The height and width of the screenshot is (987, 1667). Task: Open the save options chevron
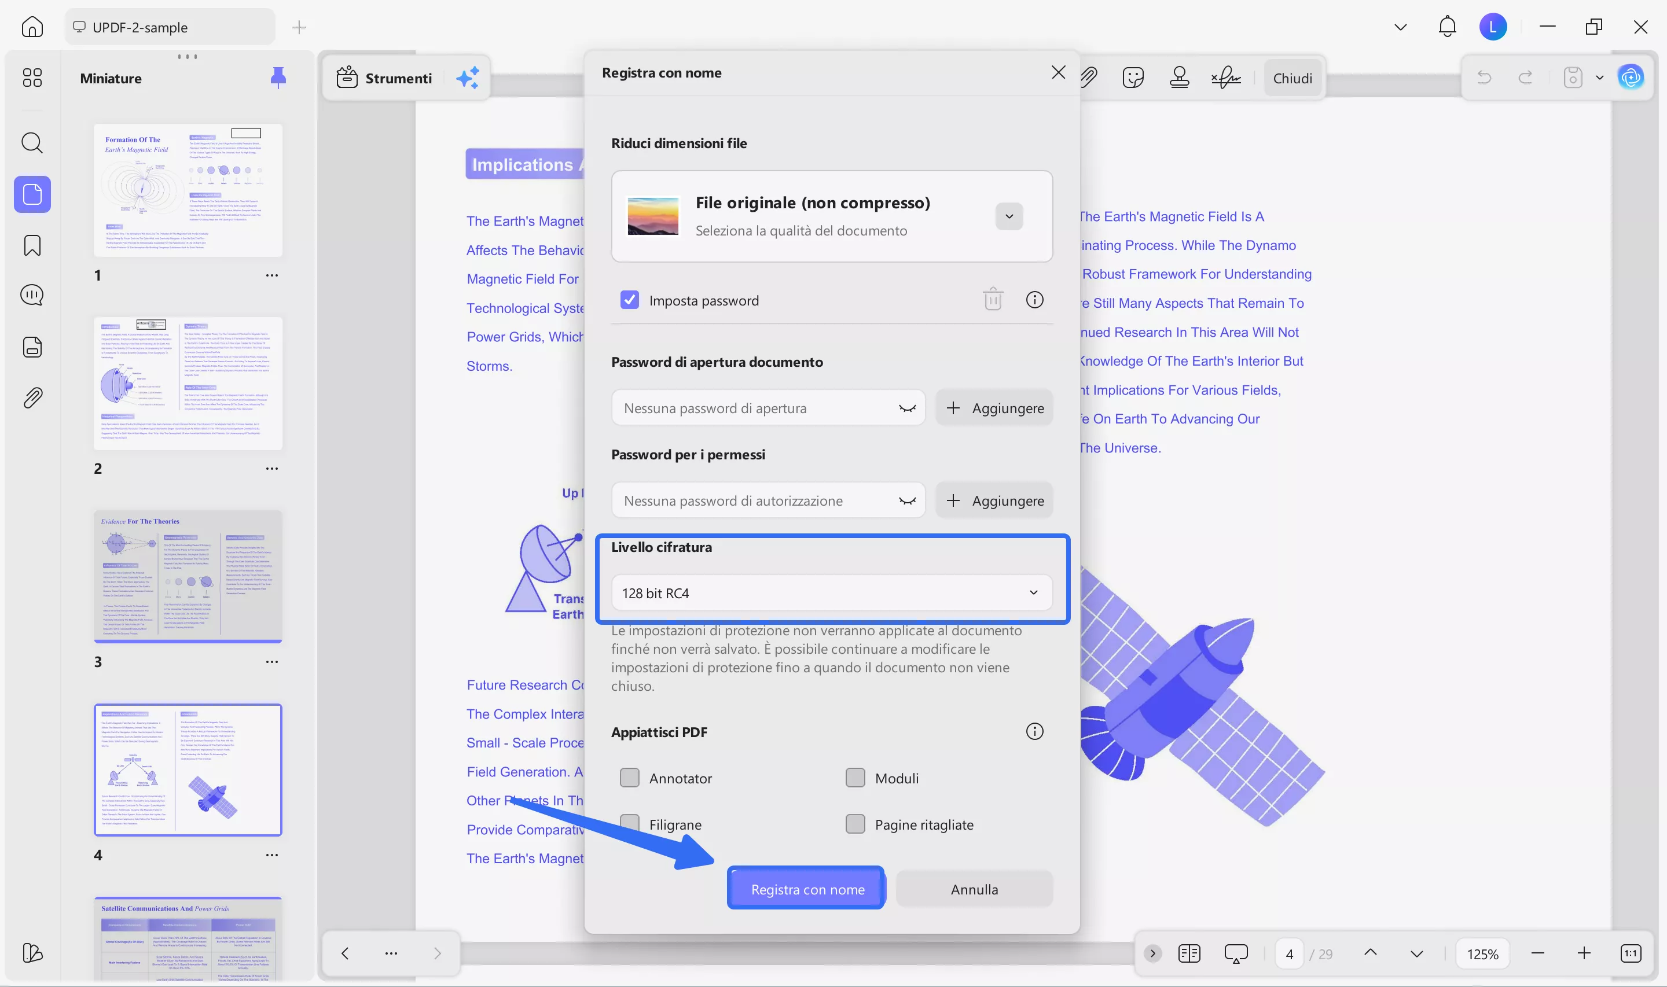tap(1599, 77)
